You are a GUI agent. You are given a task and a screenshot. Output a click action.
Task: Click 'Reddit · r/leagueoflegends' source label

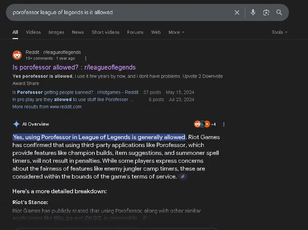[53, 52]
